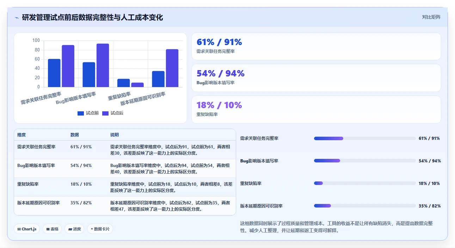Click the 61% / 91% progress row value
This screenshot has width=455, height=248.
click(429, 138)
